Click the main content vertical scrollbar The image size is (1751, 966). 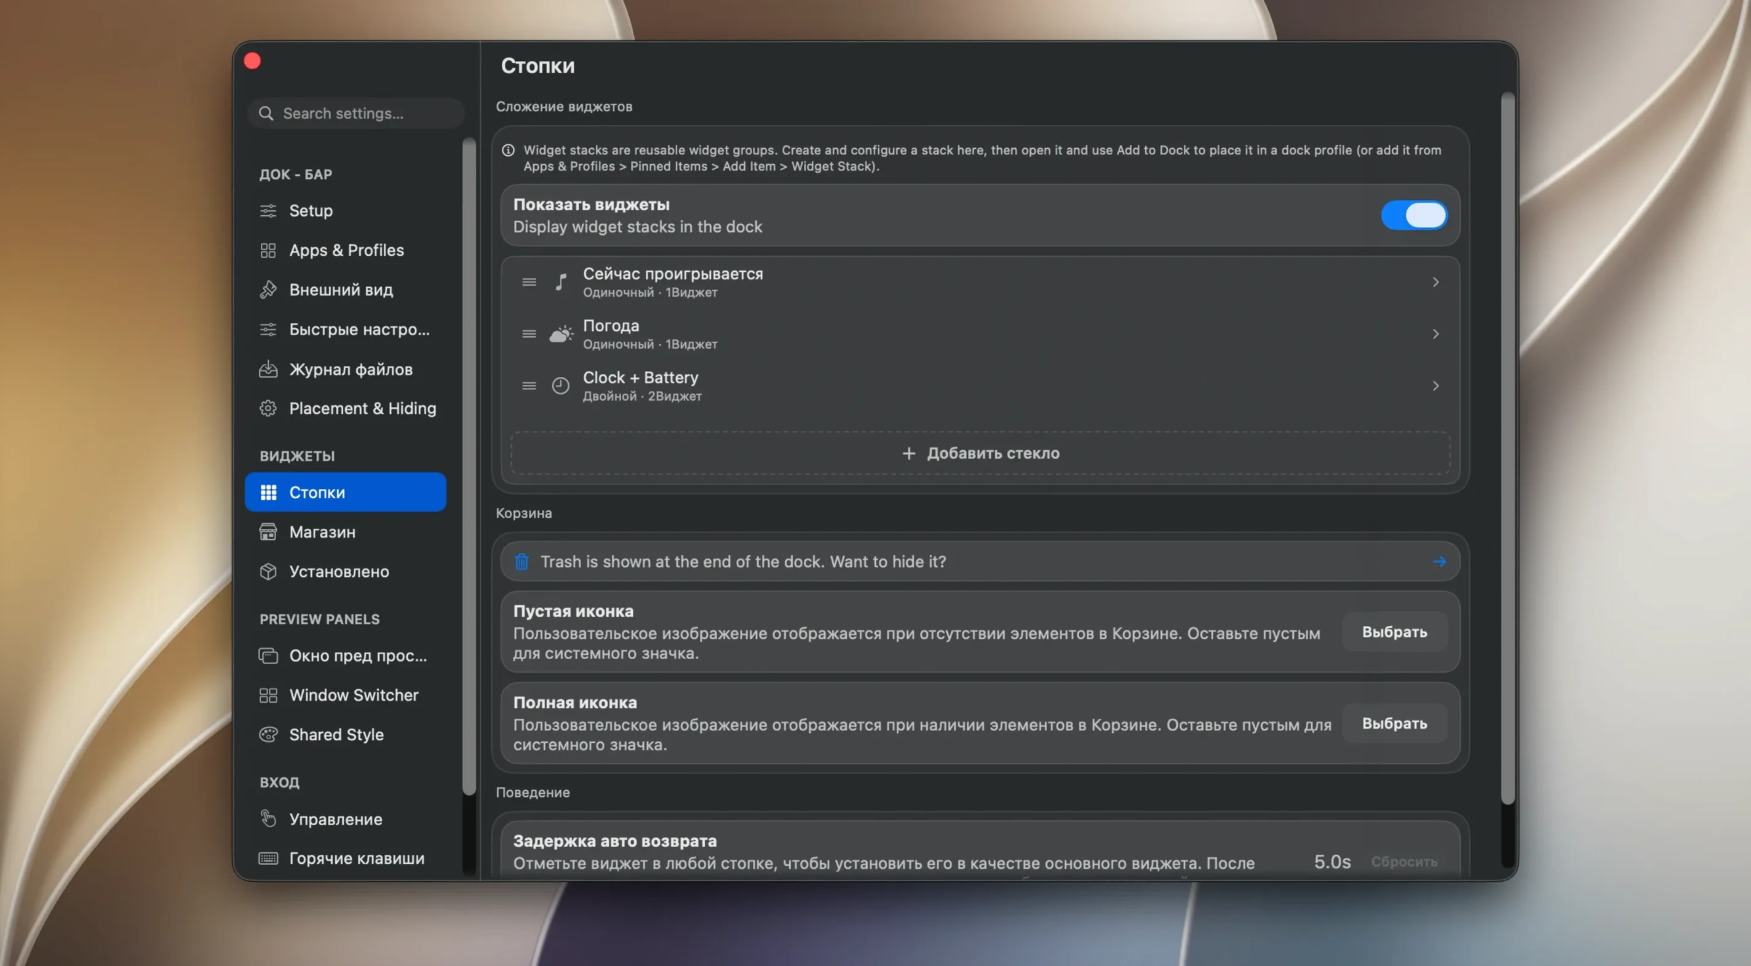[1507, 449]
